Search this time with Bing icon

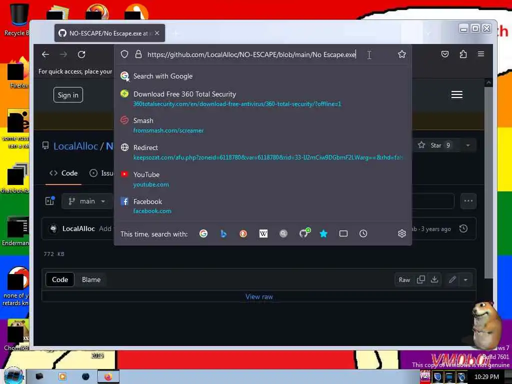click(223, 233)
